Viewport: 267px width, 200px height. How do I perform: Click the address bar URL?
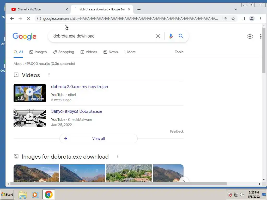tap(130, 18)
